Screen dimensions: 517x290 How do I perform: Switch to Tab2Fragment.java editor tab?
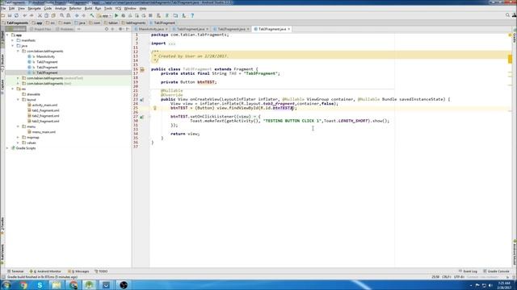231,29
